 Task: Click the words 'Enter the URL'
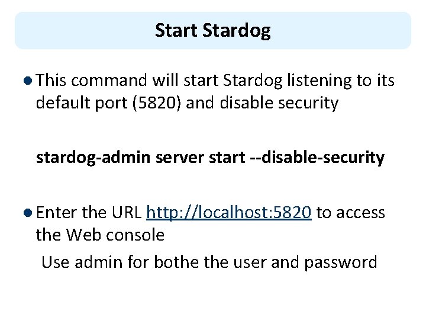click(x=89, y=213)
